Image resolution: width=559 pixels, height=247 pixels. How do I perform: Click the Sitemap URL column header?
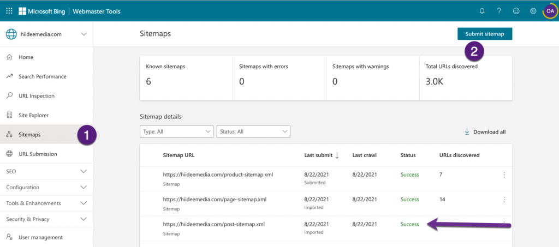pyautogui.click(x=179, y=155)
